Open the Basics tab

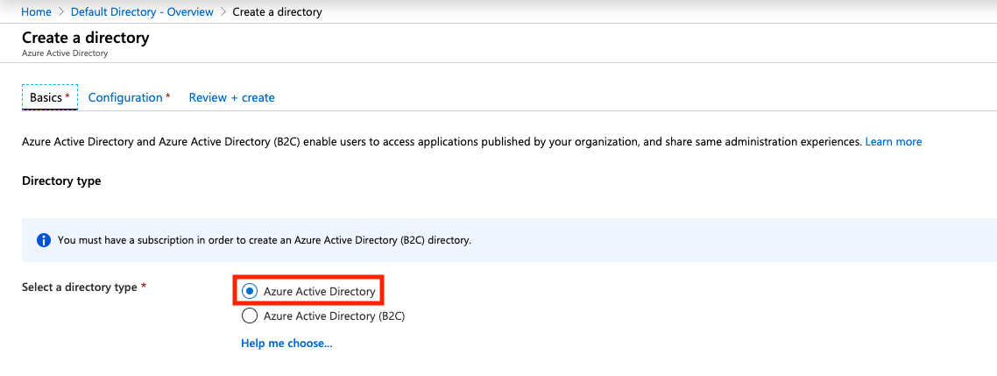click(x=49, y=97)
